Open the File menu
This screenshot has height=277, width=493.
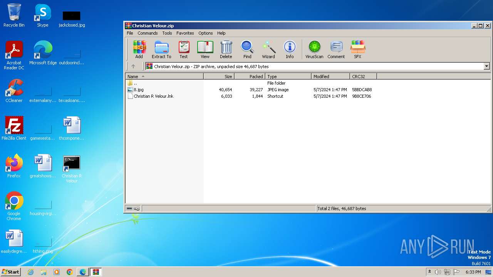click(130, 33)
